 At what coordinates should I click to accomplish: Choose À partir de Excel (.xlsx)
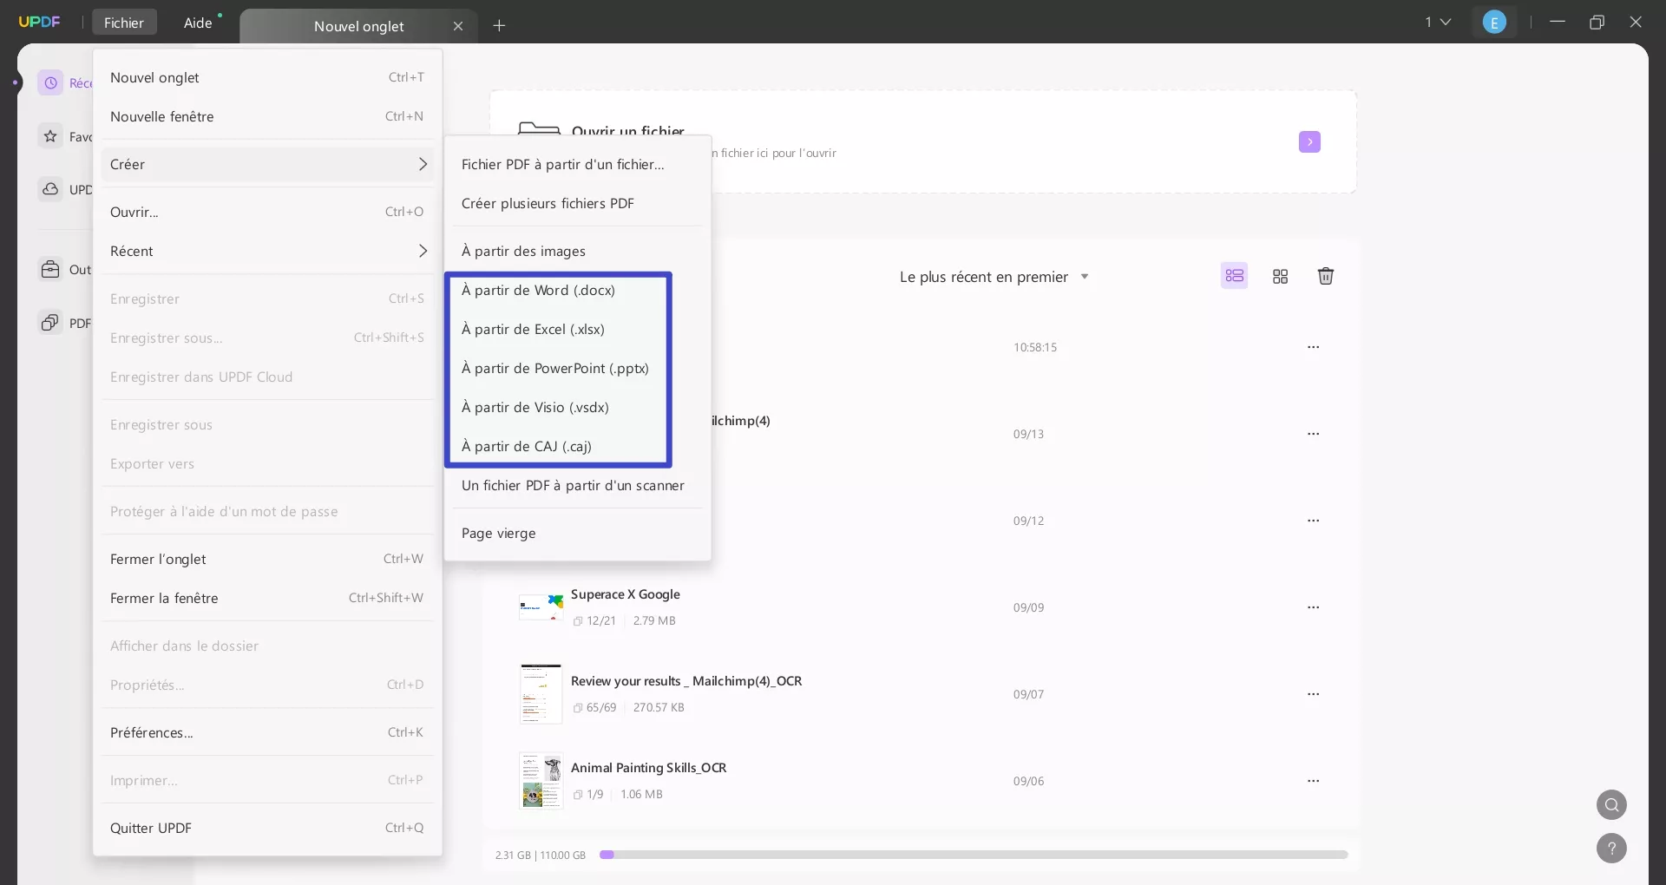(577, 329)
